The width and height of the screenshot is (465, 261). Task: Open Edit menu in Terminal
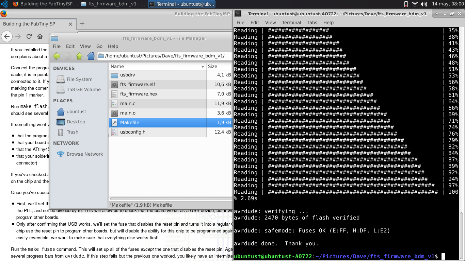tap(255, 22)
